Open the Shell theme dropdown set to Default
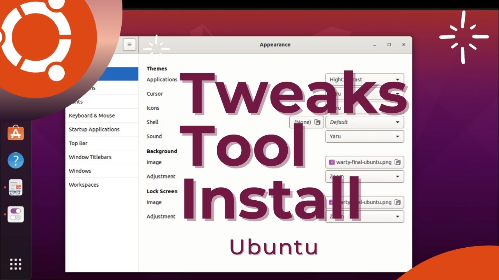499x280 pixels. click(x=365, y=122)
